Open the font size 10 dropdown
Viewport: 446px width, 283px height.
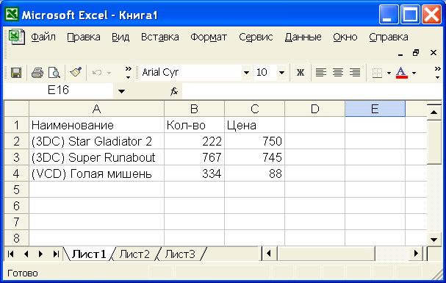coord(281,73)
